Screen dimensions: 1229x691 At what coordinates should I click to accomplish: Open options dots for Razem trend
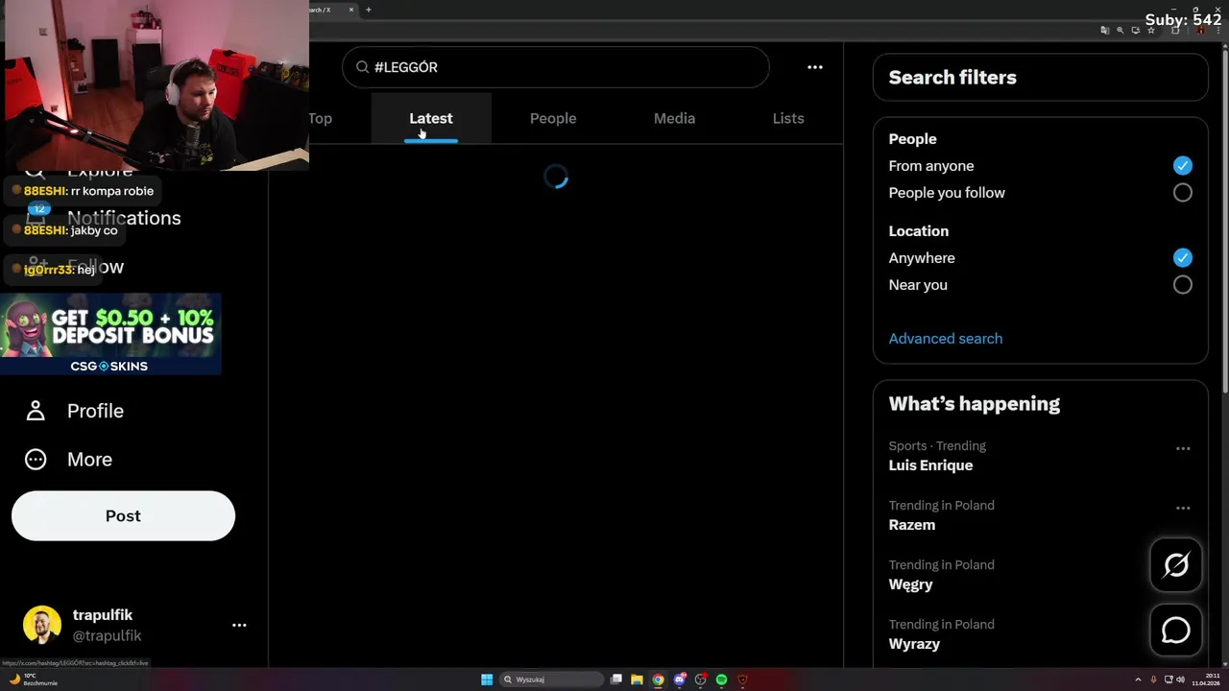click(x=1183, y=508)
